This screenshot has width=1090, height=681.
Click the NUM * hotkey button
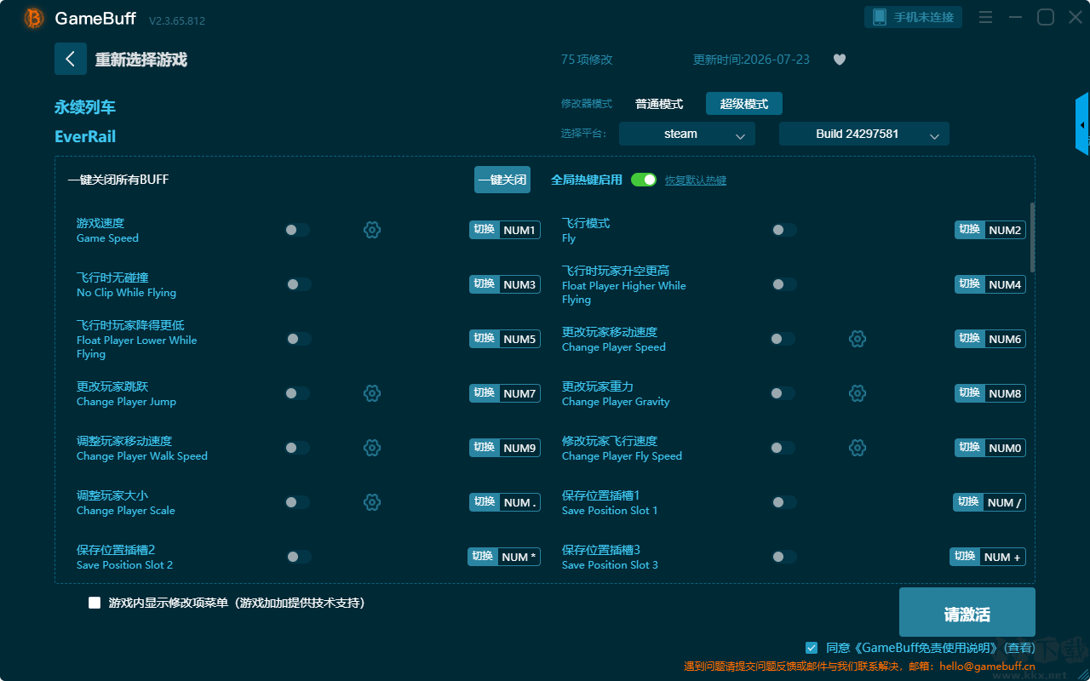pyautogui.click(x=504, y=557)
